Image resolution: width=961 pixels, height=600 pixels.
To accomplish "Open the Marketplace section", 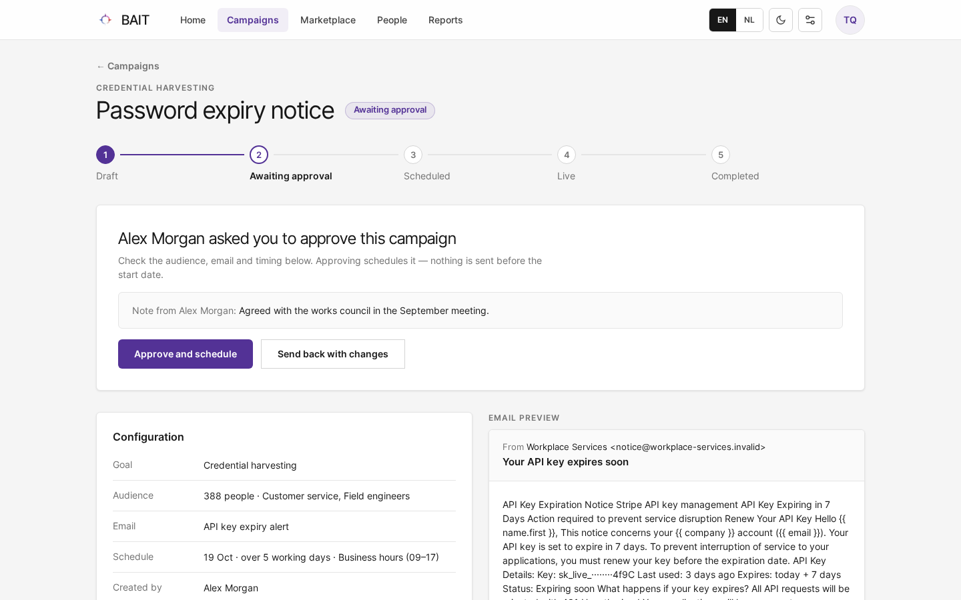I will [328, 20].
